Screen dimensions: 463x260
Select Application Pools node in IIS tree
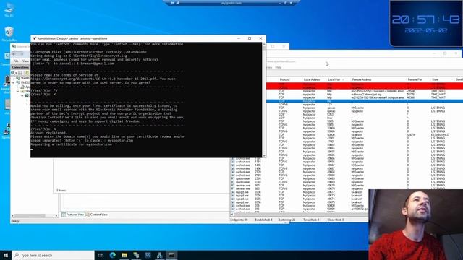point(25,87)
